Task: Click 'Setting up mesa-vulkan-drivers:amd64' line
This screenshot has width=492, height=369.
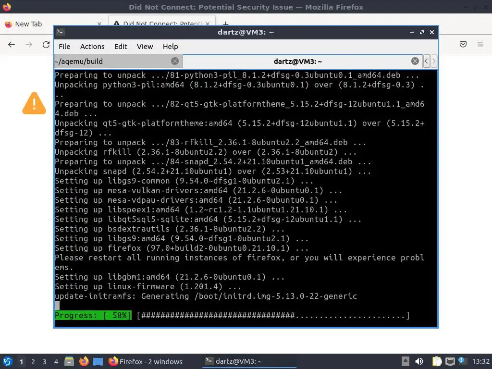Action: [198, 190]
